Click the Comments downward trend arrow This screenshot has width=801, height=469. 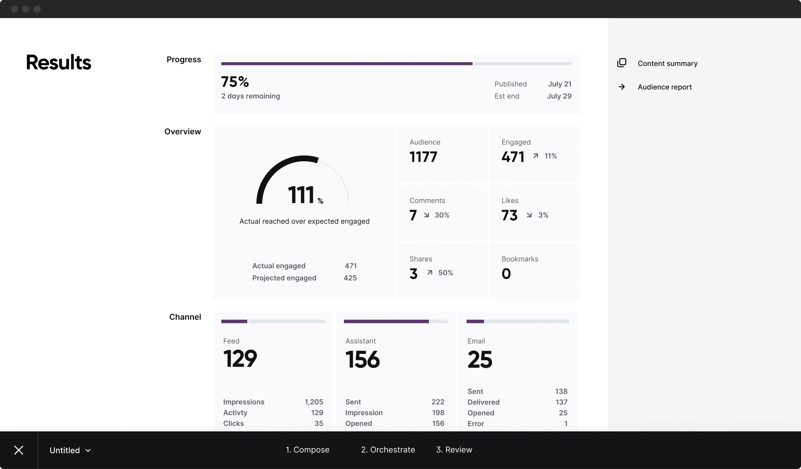(426, 215)
